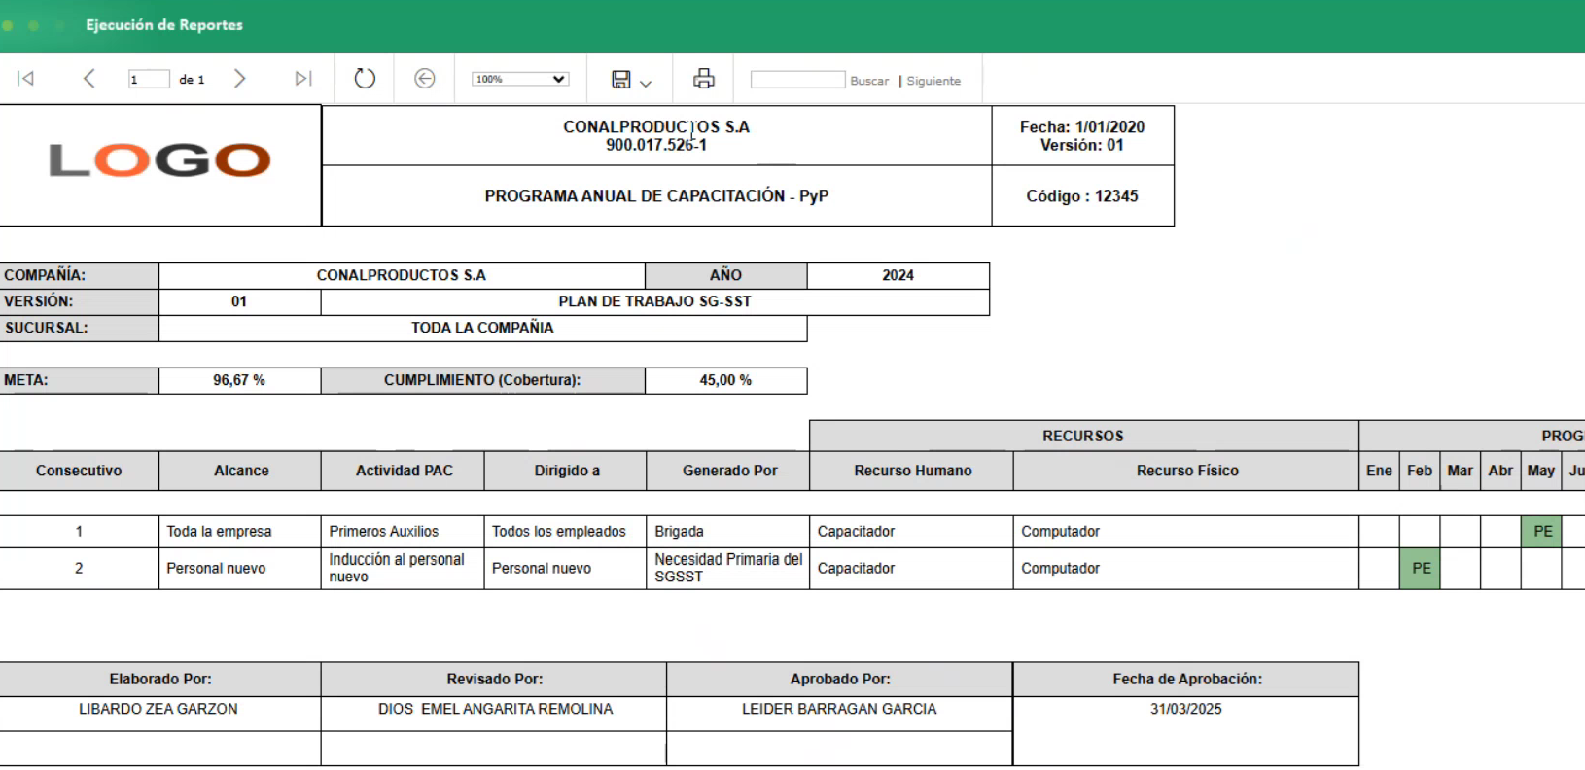Click the Elaborado Por: header
Image resolution: width=1585 pixels, height=770 pixels.
click(160, 680)
